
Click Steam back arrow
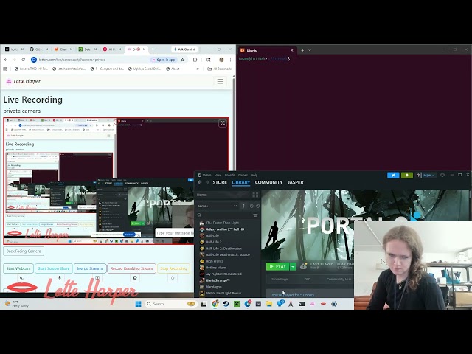(200, 182)
